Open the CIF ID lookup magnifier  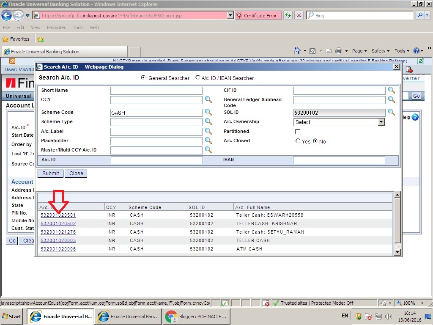(391, 90)
